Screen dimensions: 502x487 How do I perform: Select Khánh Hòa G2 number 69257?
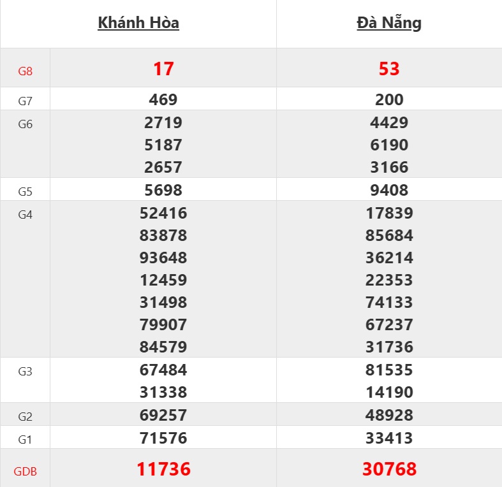[163, 416]
